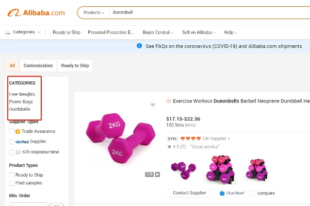The image size is (310, 206).
Task: Tick the Paid samples checkbox
Action: point(11,182)
